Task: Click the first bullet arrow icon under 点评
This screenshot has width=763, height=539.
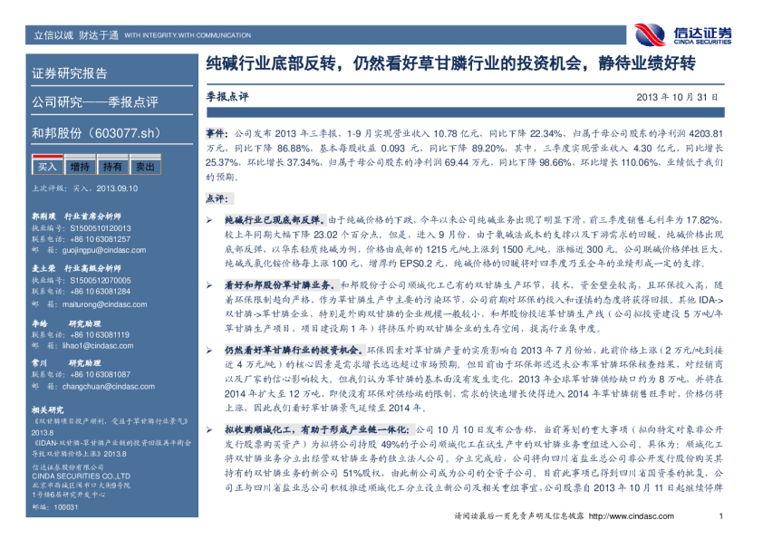Action: [x=208, y=220]
